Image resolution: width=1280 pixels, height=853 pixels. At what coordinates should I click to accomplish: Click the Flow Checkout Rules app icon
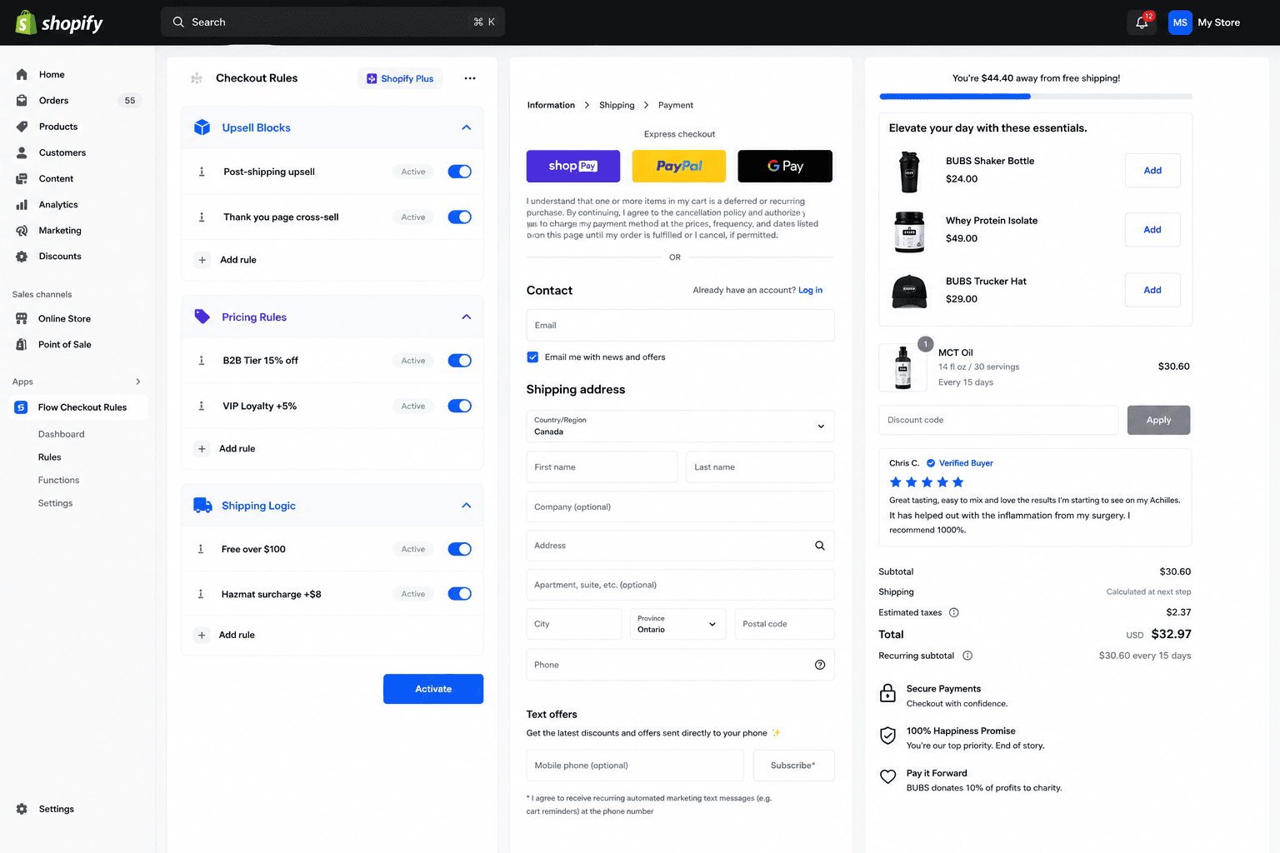22,407
